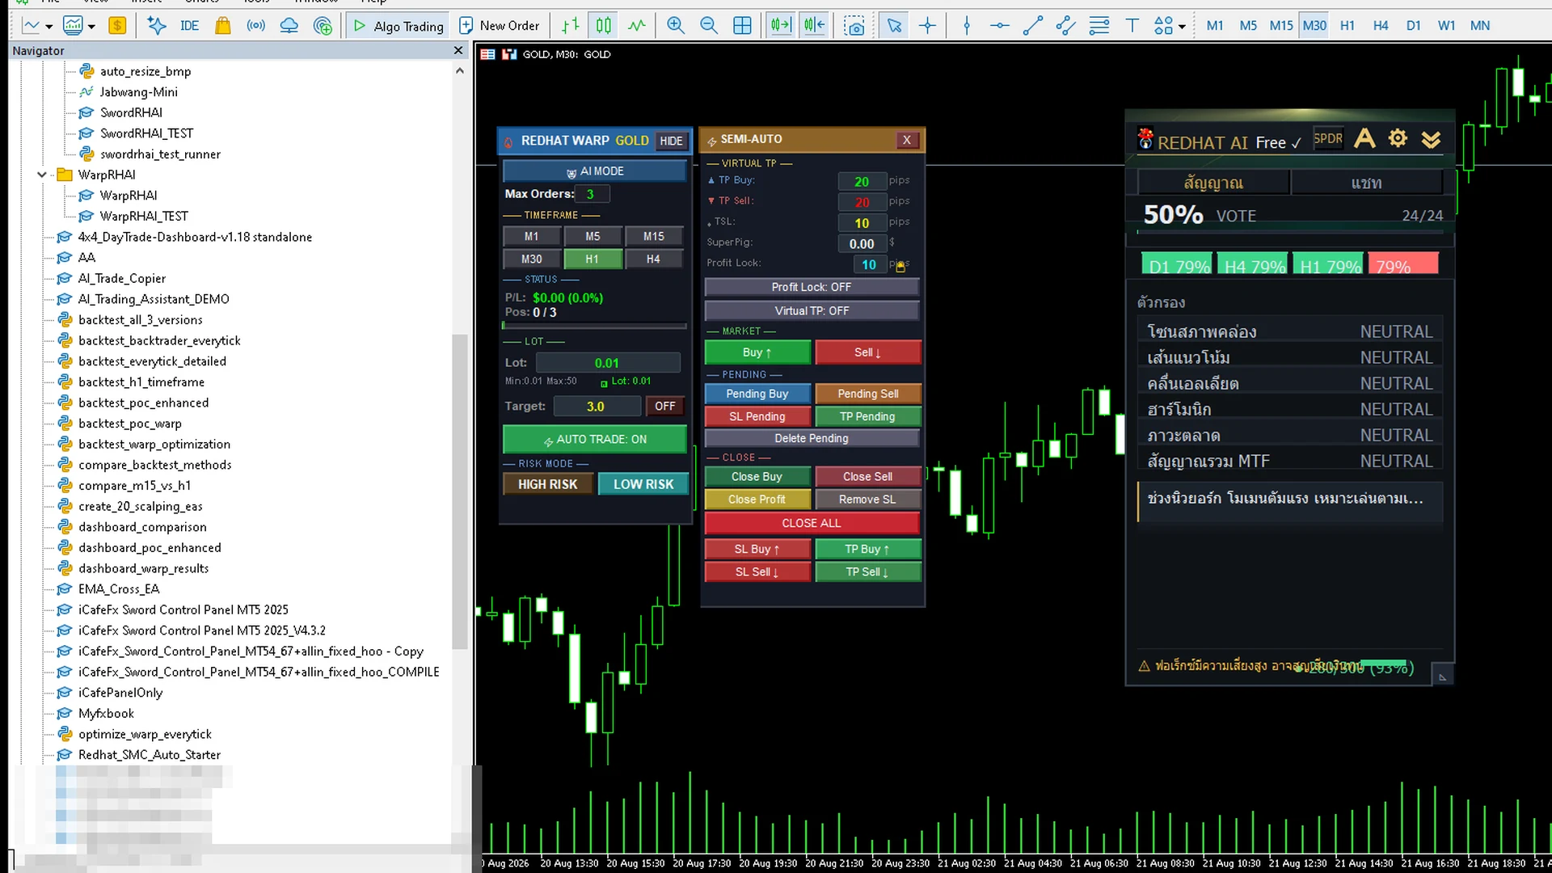Switch chart to D1 timeframe in toolbar
This screenshot has height=873, width=1552.
click(1413, 26)
